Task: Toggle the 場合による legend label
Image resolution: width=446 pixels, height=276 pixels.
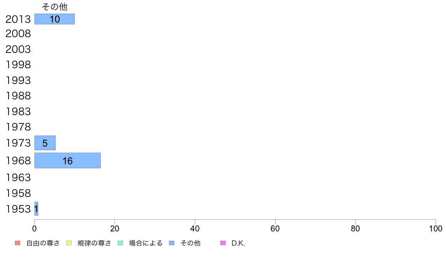Action: [146, 243]
